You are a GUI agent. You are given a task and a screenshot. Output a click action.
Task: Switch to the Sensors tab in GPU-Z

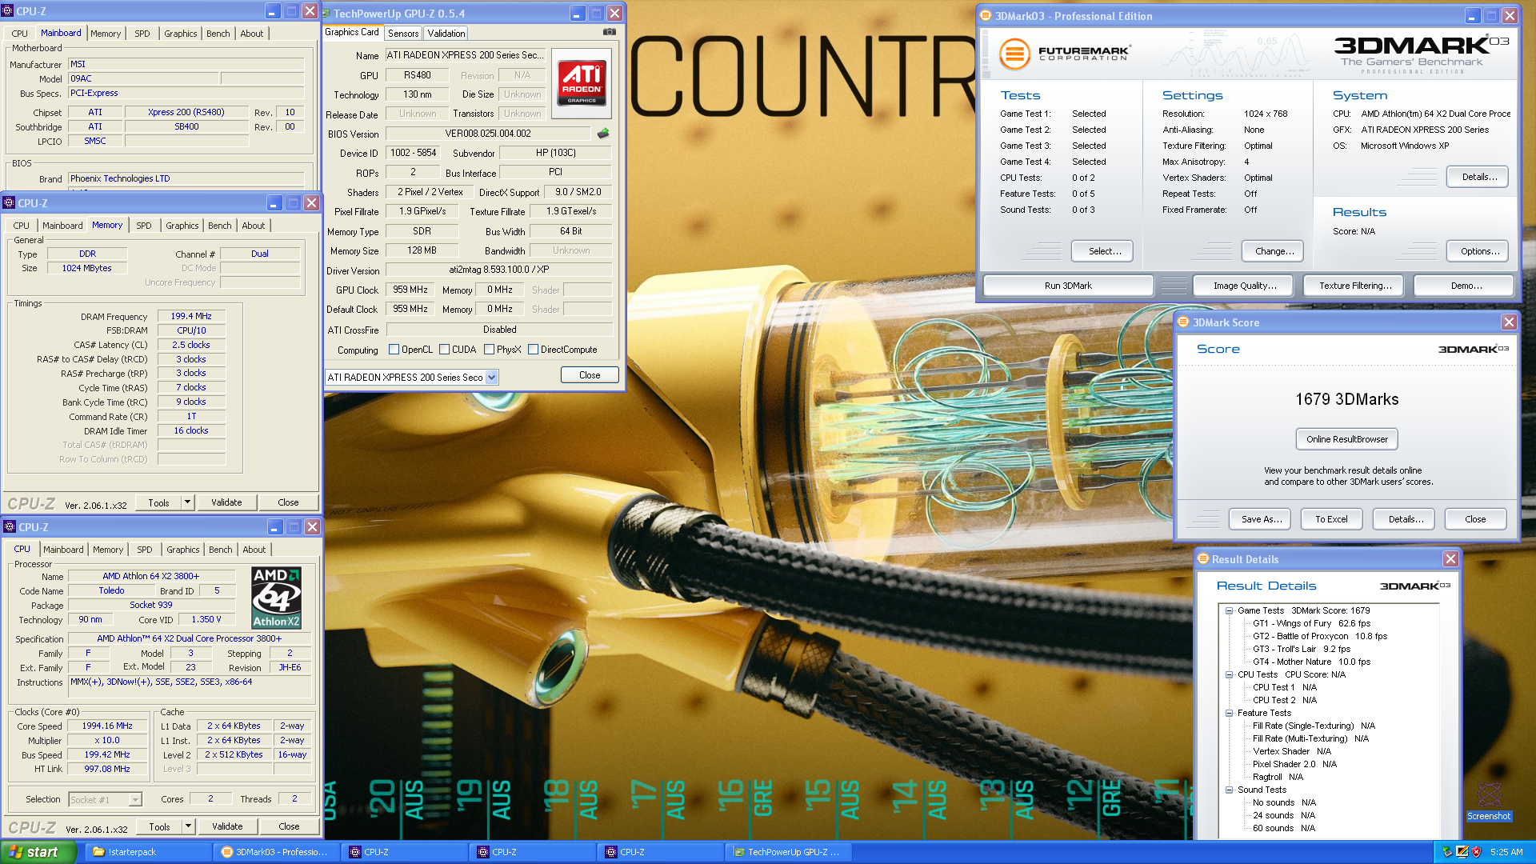[403, 34]
